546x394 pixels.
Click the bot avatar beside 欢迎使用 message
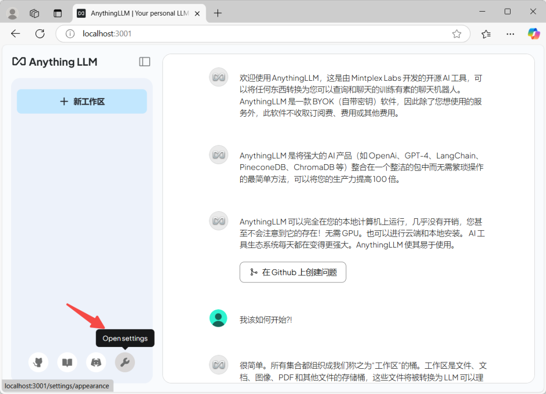[218, 77]
